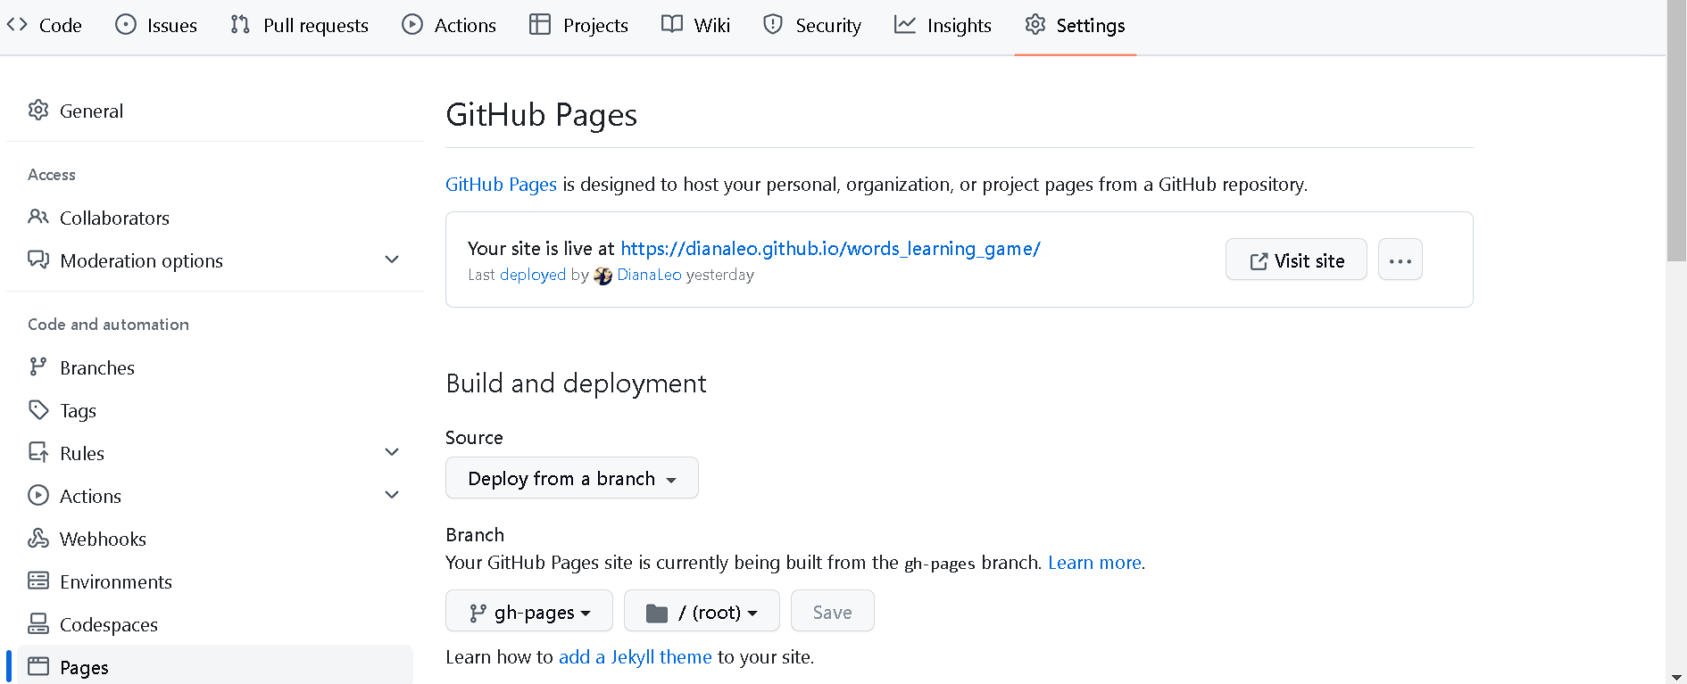This screenshot has height=684, width=1687.
Task: Click the General gear icon in sidebar
Action: point(38,110)
